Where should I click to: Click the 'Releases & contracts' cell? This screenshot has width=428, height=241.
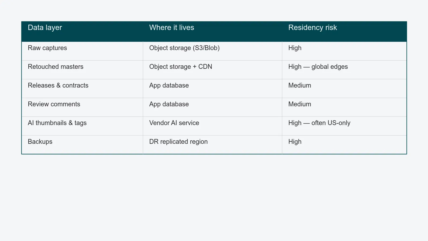pyautogui.click(x=82, y=88)
